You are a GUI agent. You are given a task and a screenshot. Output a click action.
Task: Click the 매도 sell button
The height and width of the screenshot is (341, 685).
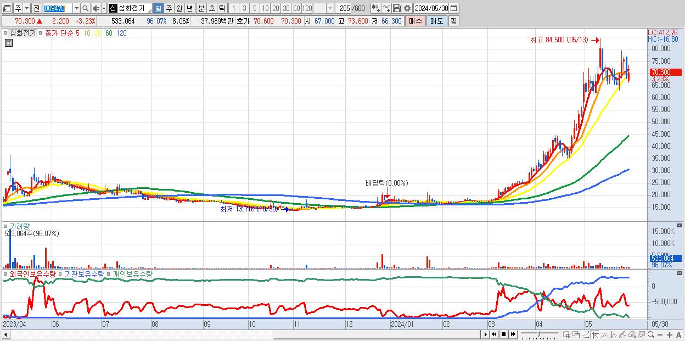[437, 21]
